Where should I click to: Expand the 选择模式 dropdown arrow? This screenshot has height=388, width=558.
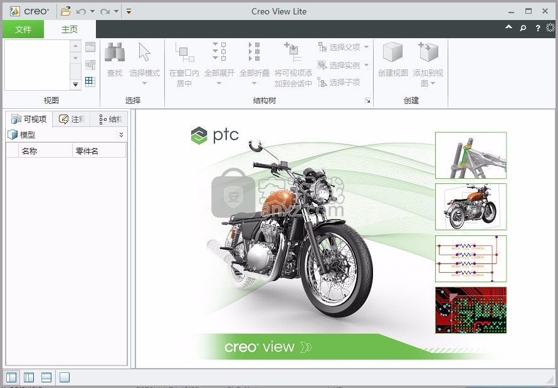pyautogui.click(x=144, y=83)
